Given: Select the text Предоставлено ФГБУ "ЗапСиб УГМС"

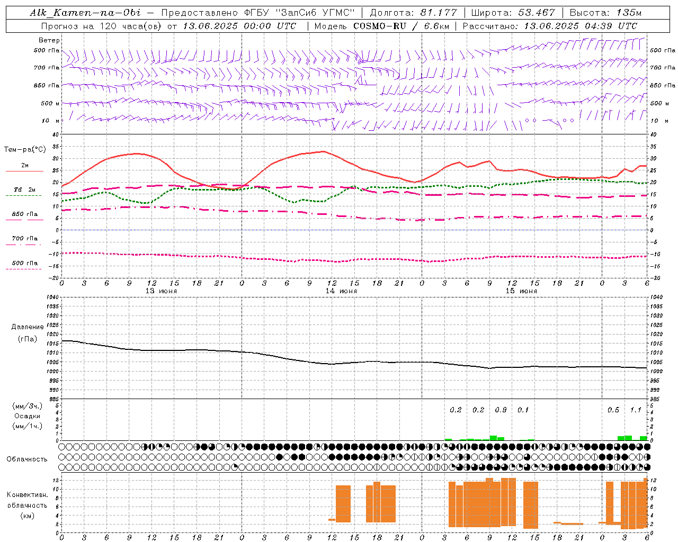Looking at the screenshot, I should tap(258, 13).
